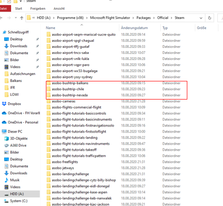Click Downloads icon under Dieser PC

6,173
